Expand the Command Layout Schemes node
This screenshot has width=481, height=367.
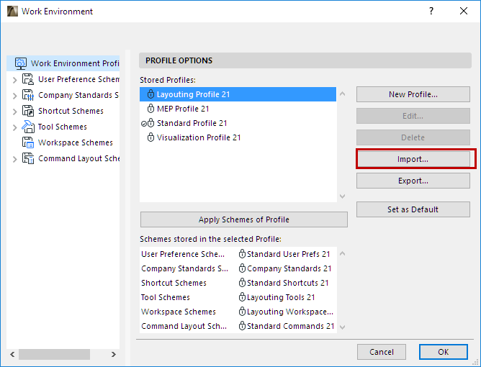14,158
